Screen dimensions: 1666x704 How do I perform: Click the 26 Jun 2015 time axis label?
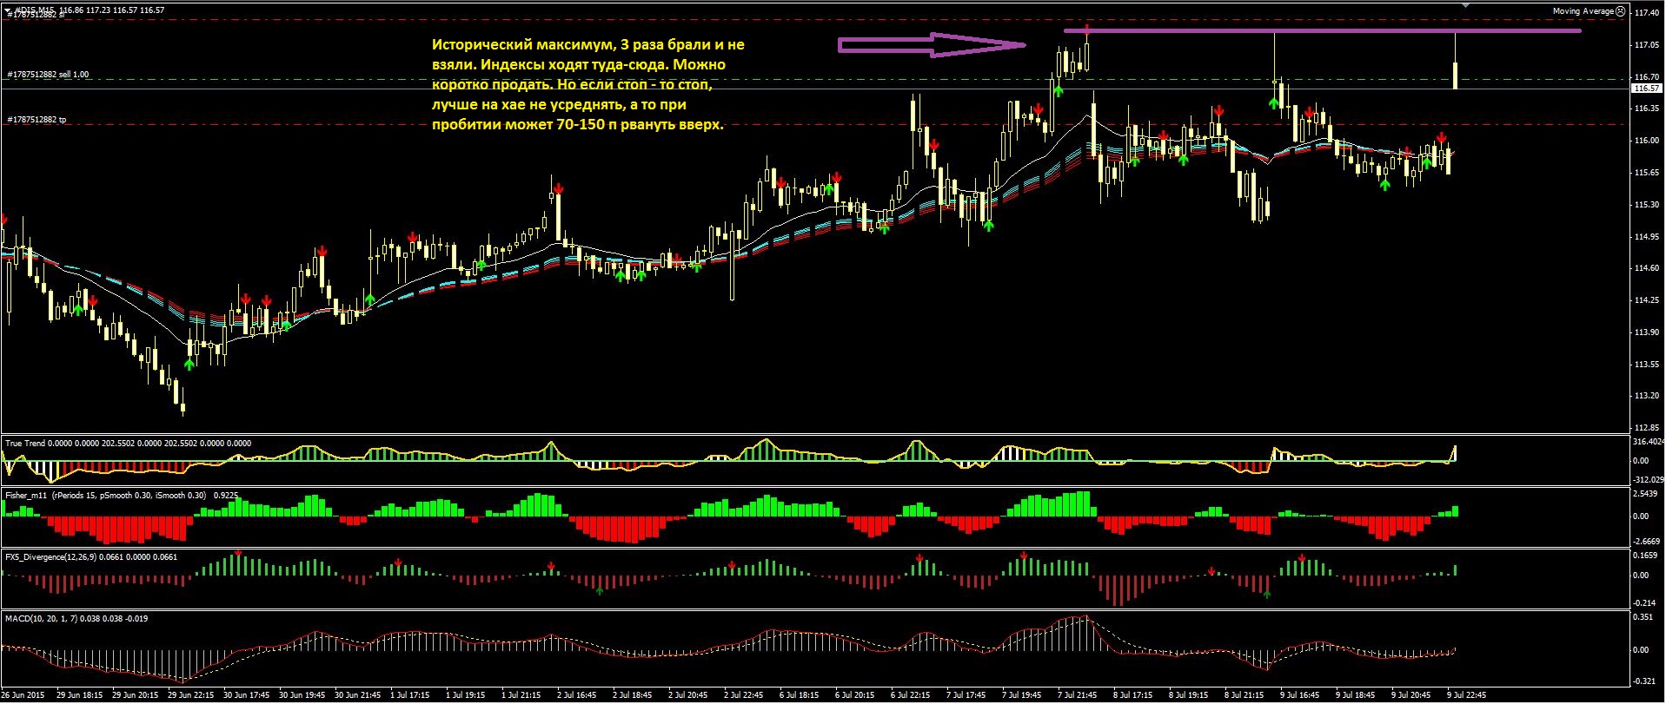coord(23,695)
